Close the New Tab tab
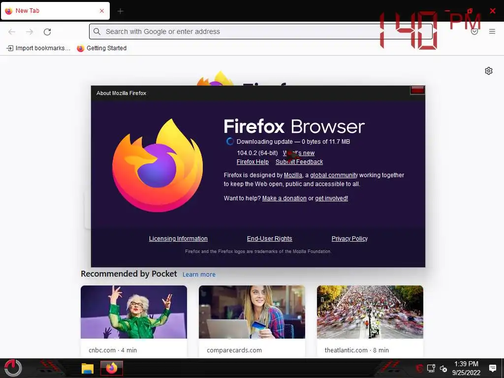The width and height of the screenshot is (504, 378). 102,11
